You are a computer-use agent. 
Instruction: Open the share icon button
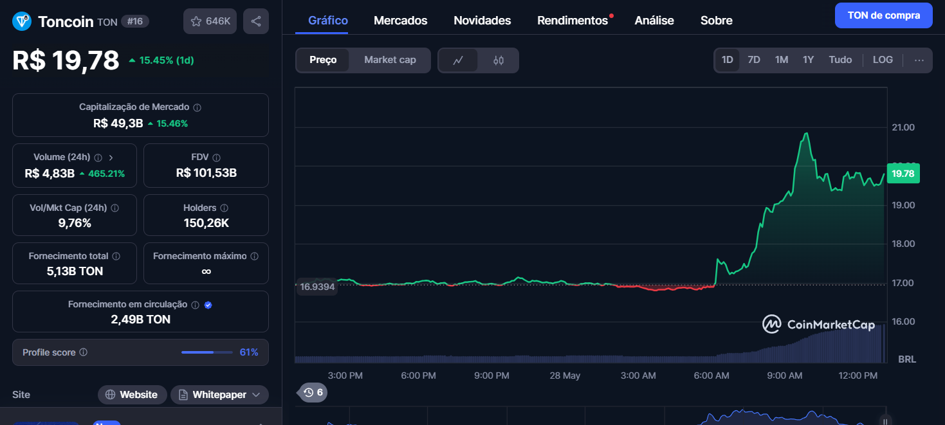click(x=256, y=21)
